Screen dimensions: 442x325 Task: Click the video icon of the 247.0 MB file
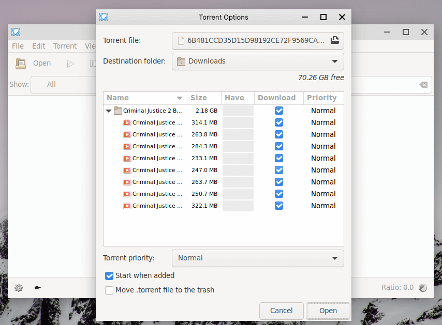click(127, 170)
